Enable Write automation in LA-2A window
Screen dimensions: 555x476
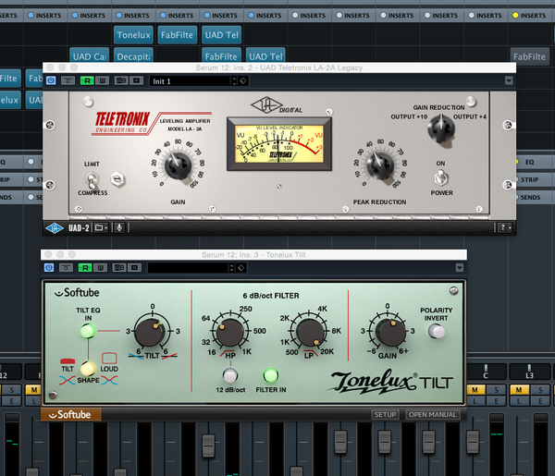[x=103, y=80]
